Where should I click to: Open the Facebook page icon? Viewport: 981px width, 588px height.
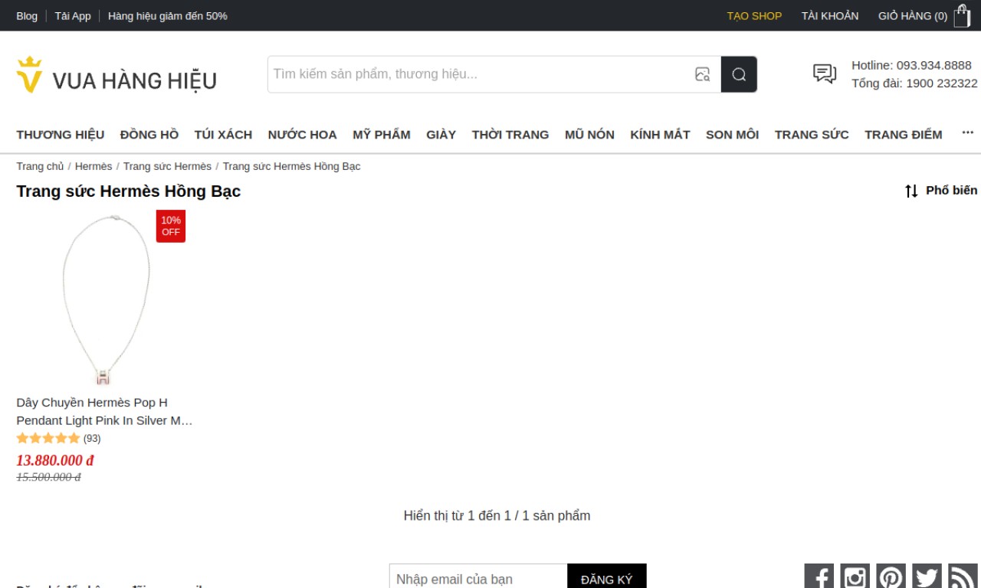click(819, 577)
